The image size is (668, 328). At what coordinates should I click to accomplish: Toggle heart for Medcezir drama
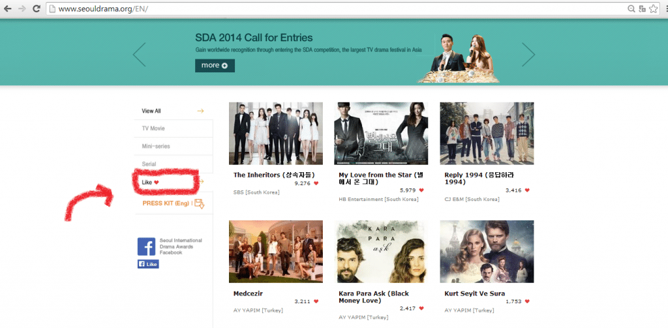[316, 302]
